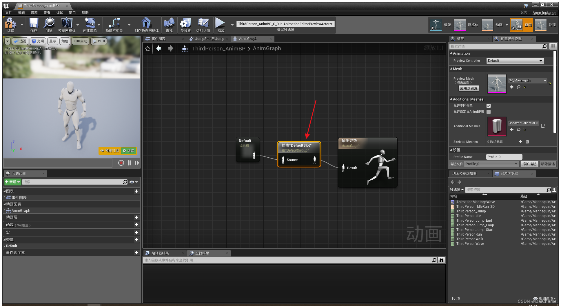Click the 添加描述 button
The width and height of the screenshot is (561, 306).
(529, 164)
